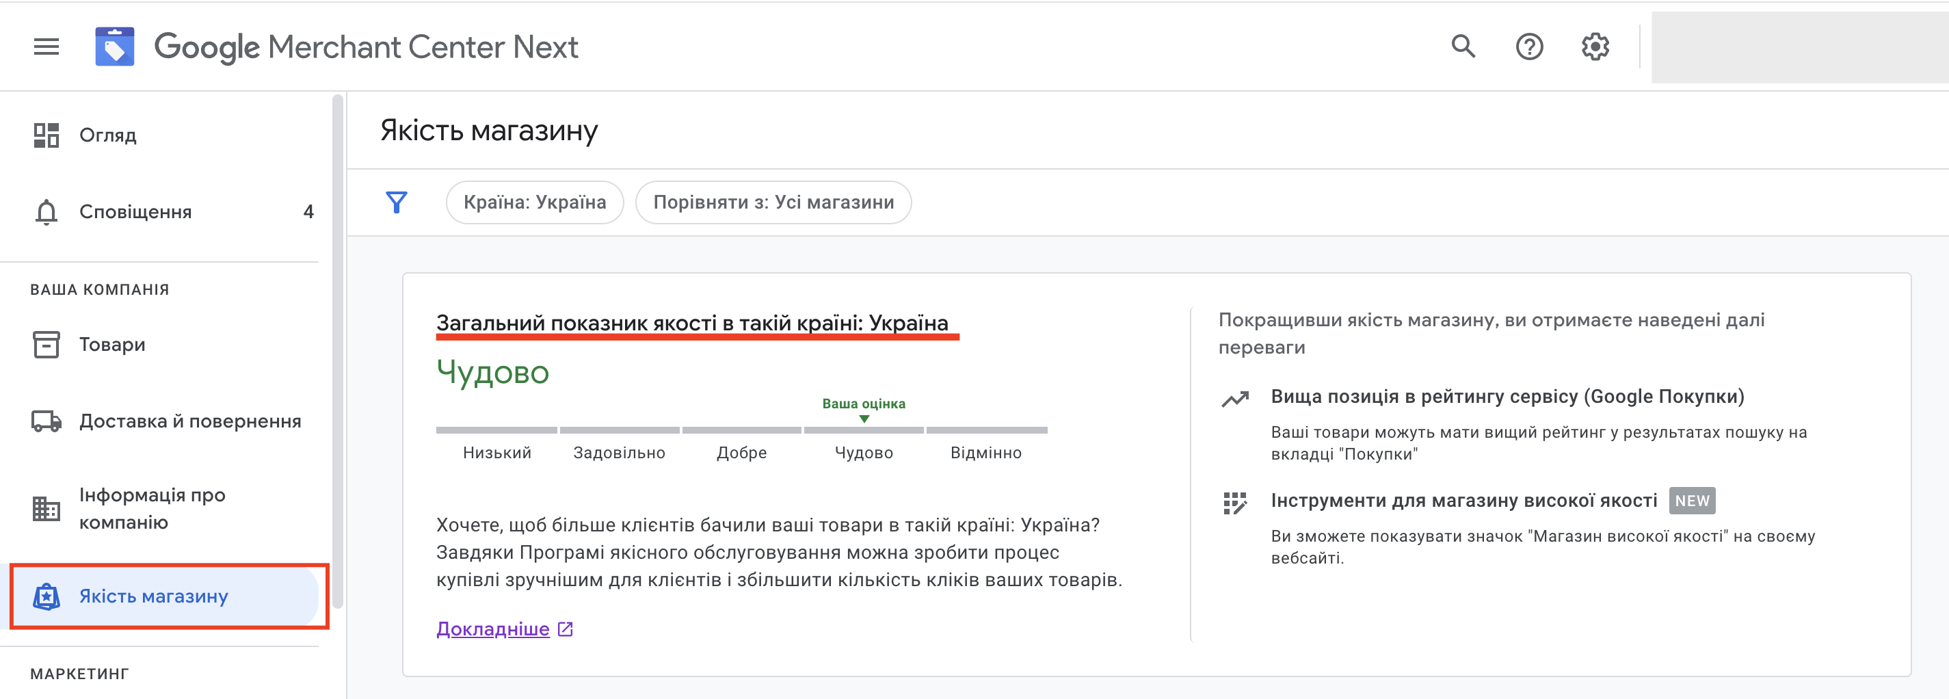Screen dimensions: 1949x699
Task: Open Порівняти з: Усі магазини filter
Action: tap(773, 202)
